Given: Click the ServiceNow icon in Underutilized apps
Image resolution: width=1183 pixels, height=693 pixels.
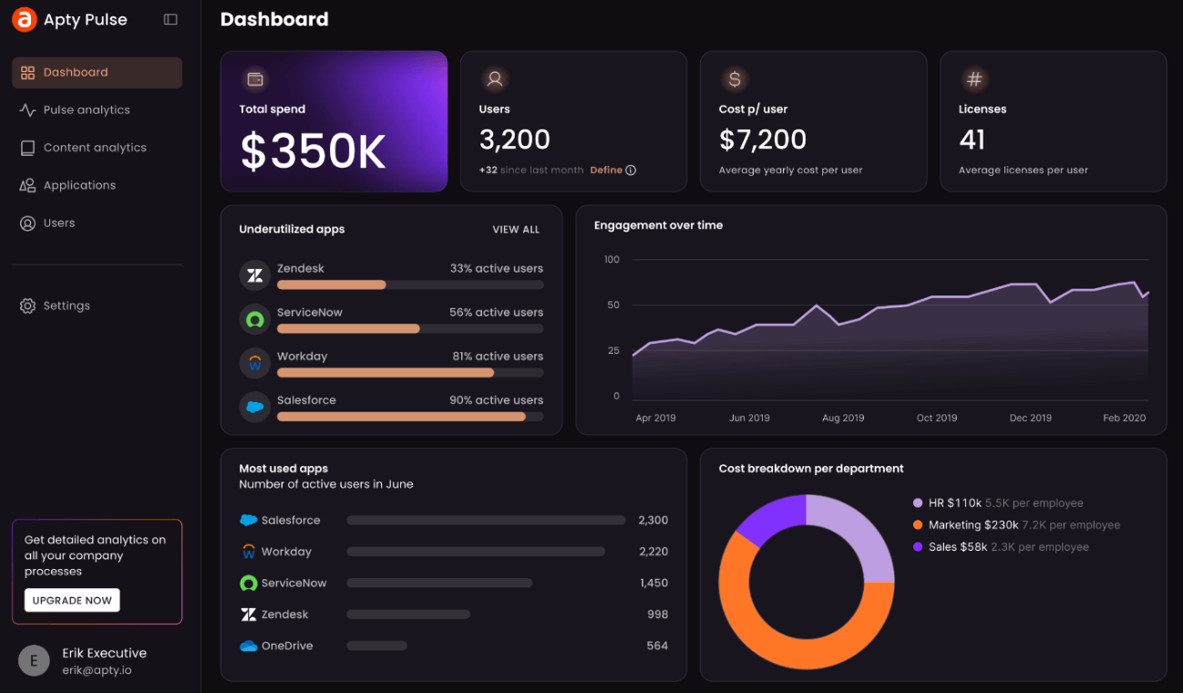Looking at the screenshot, I should coord(254,318).
